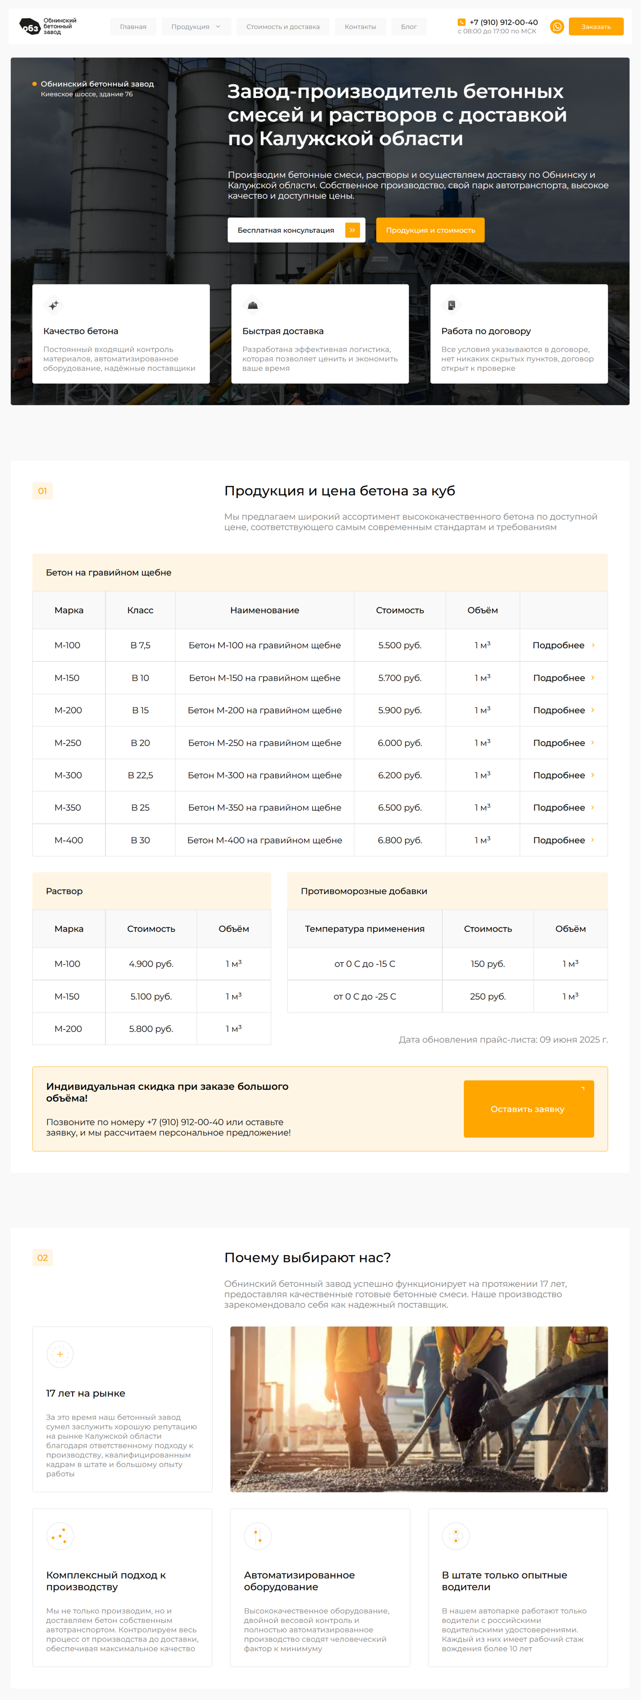Click the Оставить заявку button

pyautogui.click(x=528, y=1109)
